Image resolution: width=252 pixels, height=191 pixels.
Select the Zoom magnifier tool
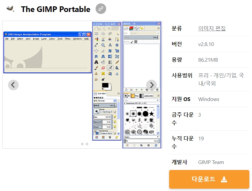103,45
